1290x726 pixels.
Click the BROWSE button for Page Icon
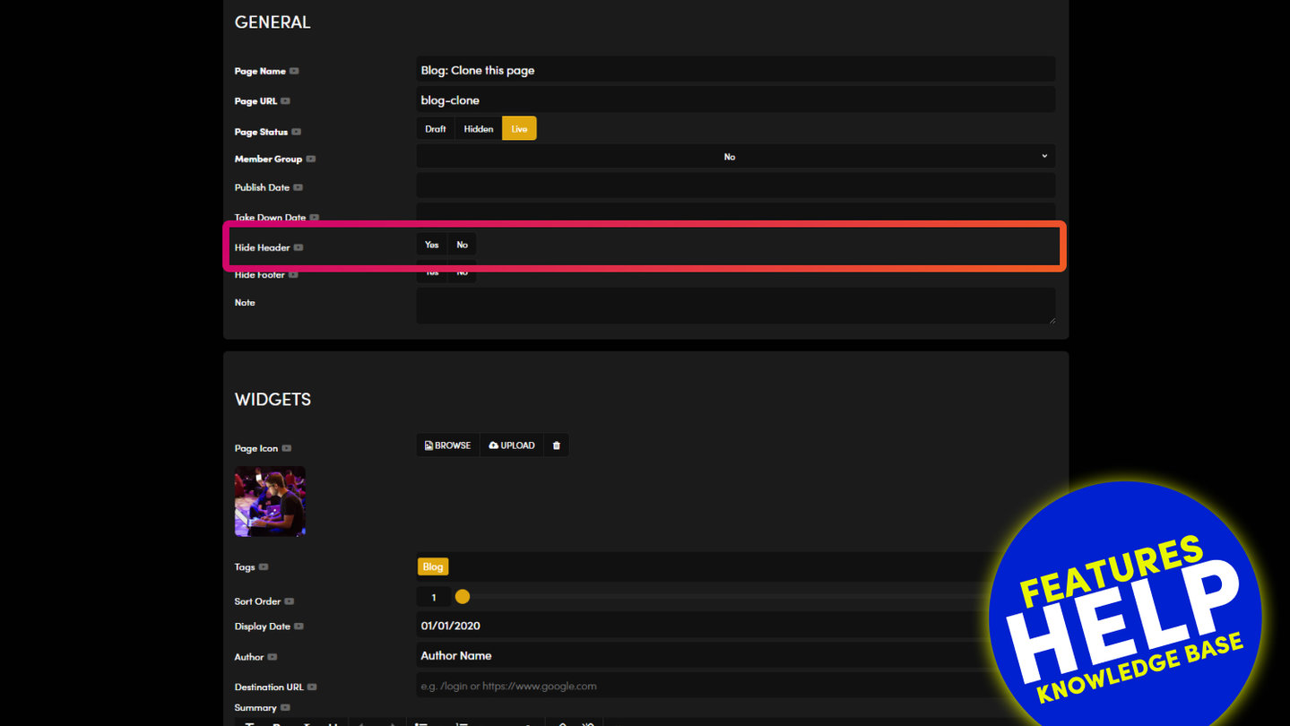click(x=447, y=445)
